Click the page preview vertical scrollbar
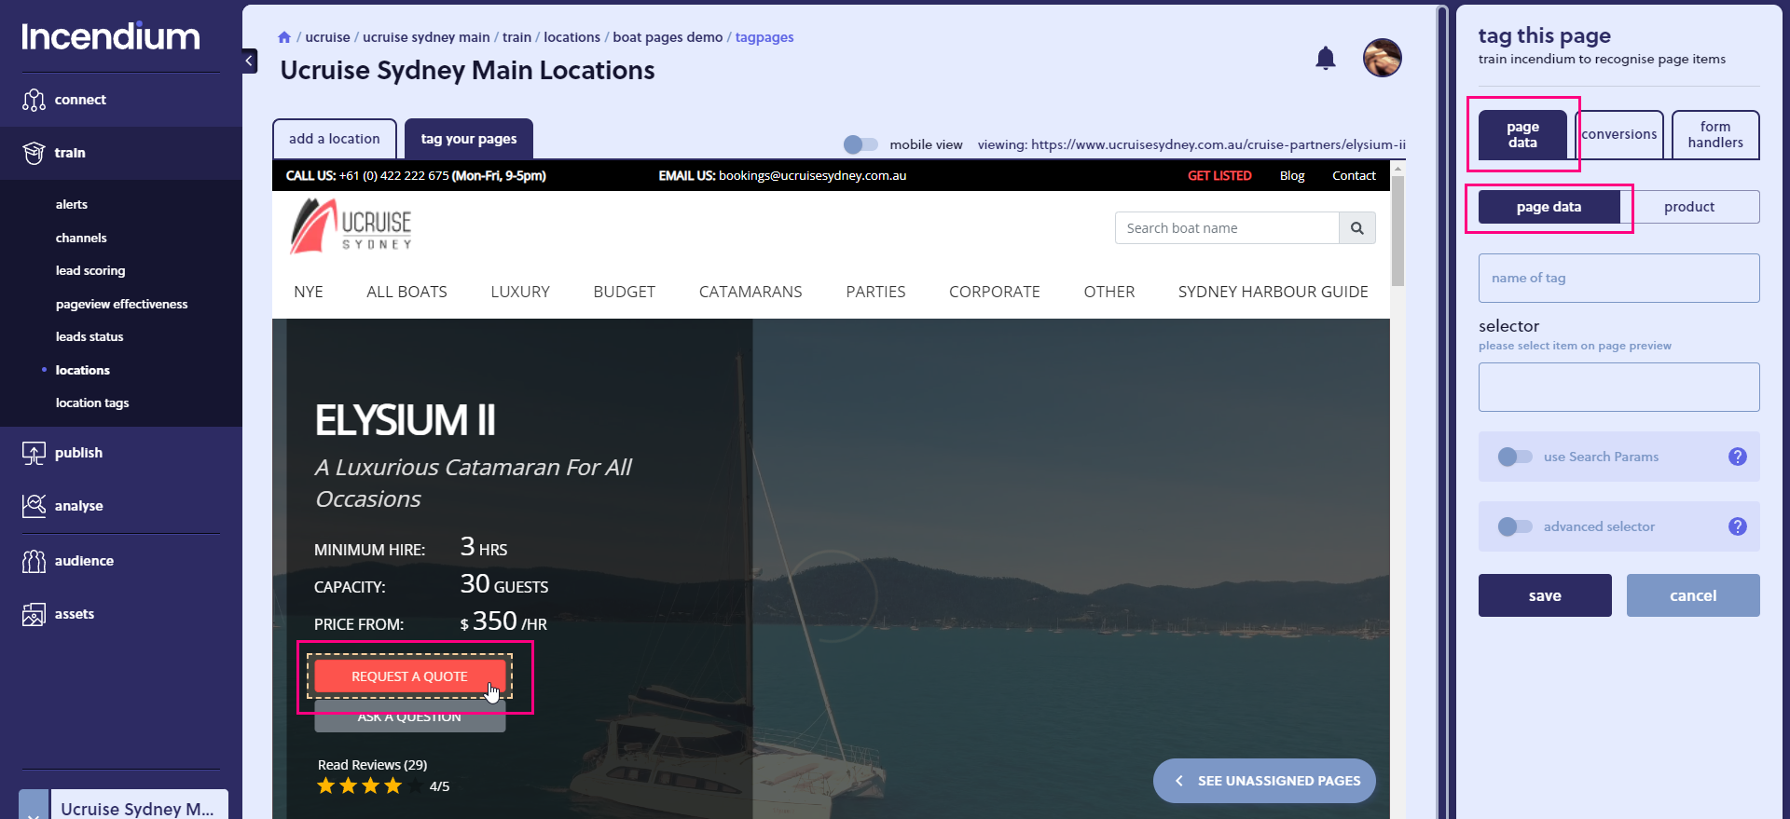The width and height of the screenshot is (1790, 819). tap(1398, 231)
